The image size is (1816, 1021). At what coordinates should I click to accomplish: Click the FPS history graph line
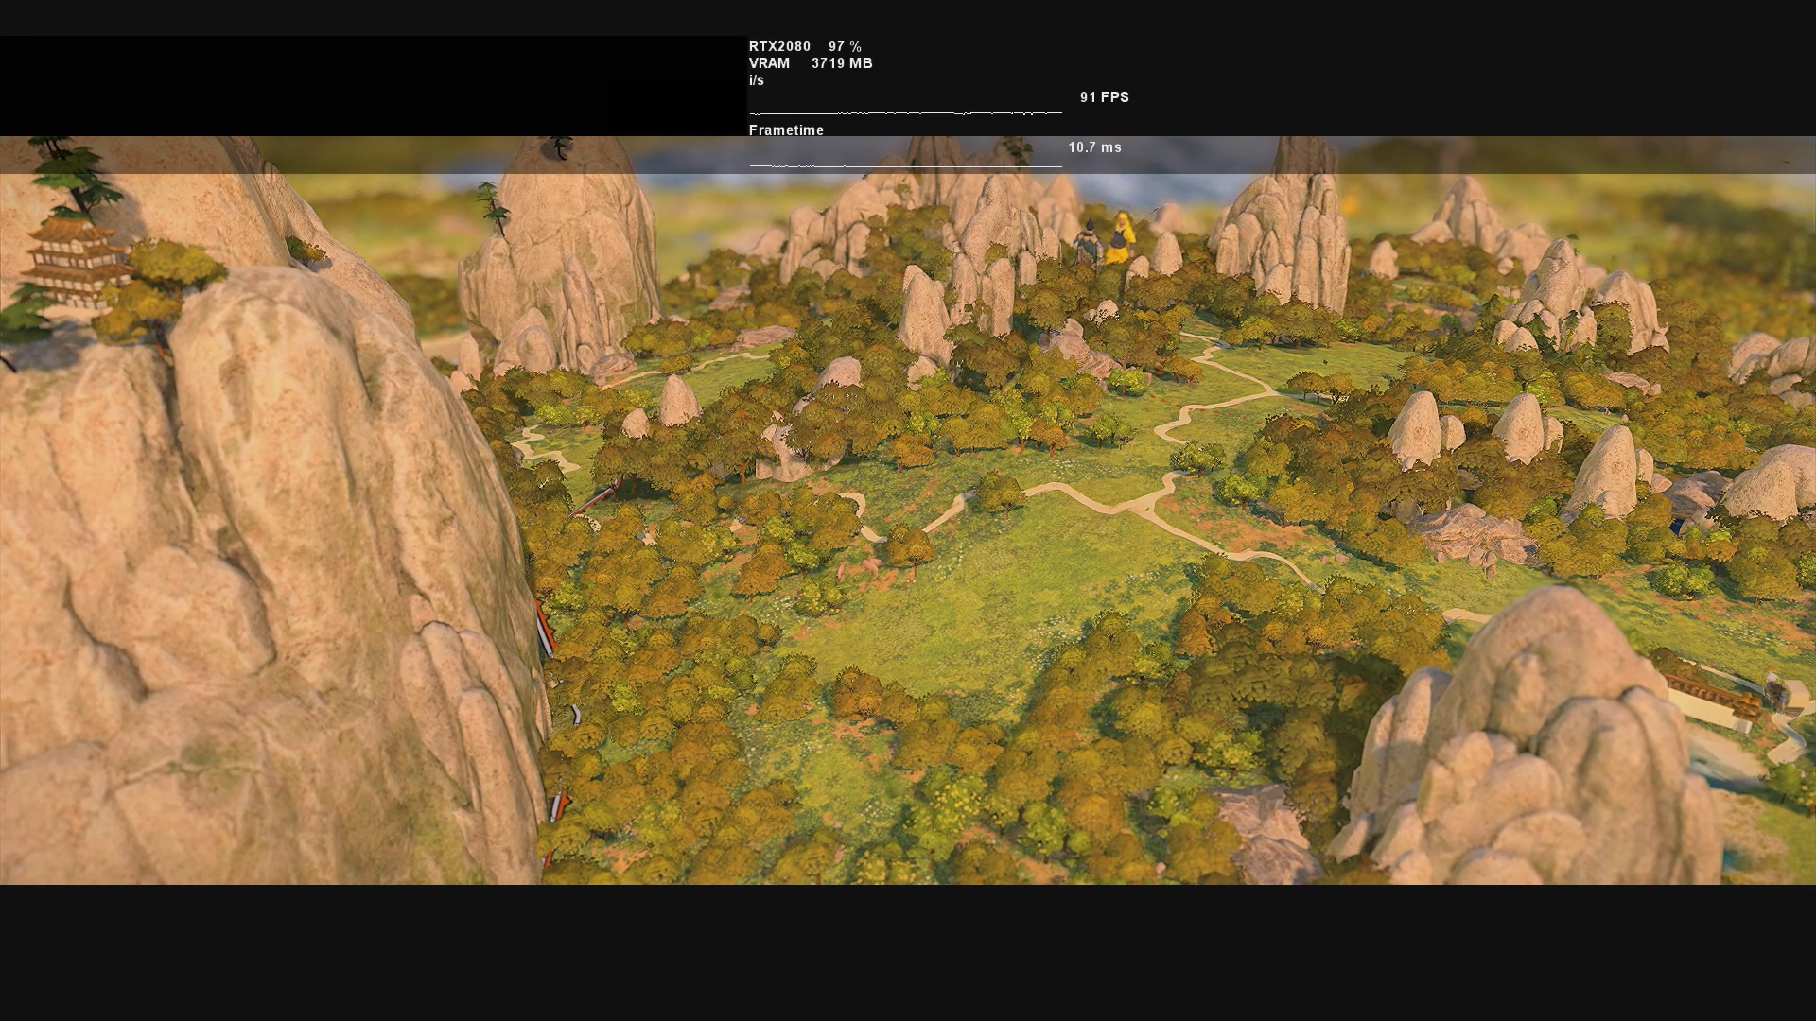point(905,112)
